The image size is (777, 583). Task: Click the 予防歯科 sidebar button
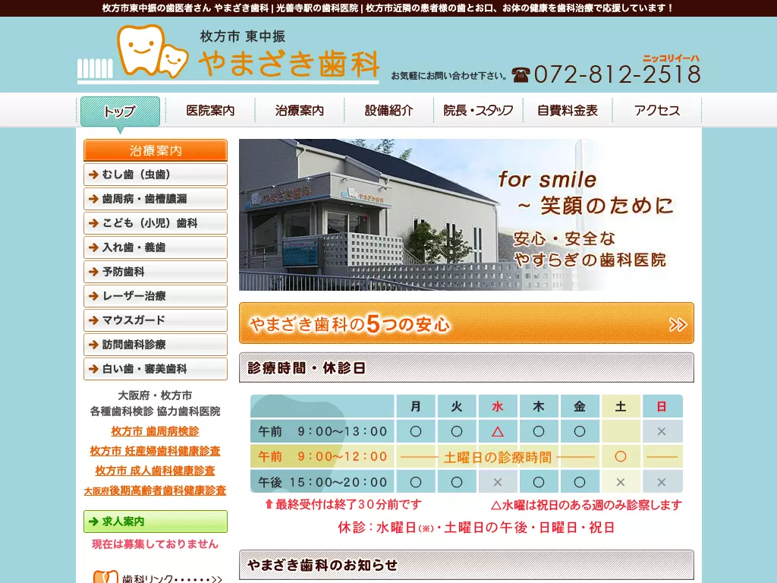(x=156, y=272)
